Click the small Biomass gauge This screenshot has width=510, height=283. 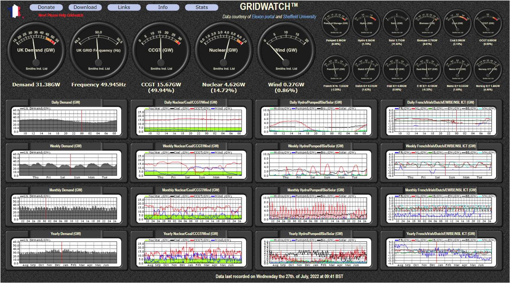pyautogui.click(x=427, y=23)
